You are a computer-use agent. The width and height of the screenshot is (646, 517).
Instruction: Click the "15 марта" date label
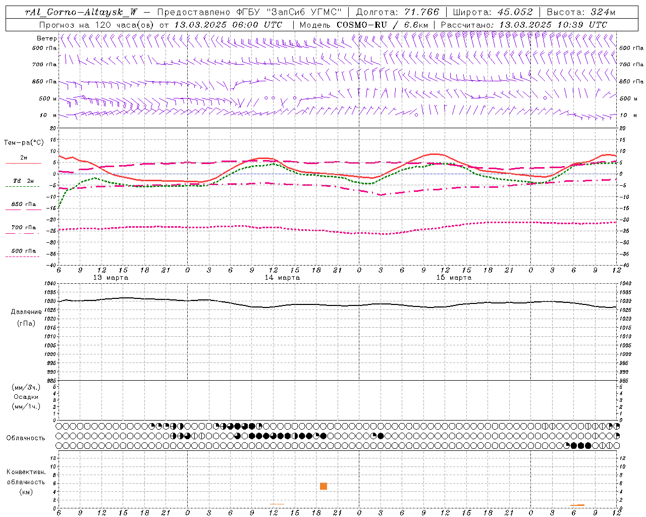[454, 278]
